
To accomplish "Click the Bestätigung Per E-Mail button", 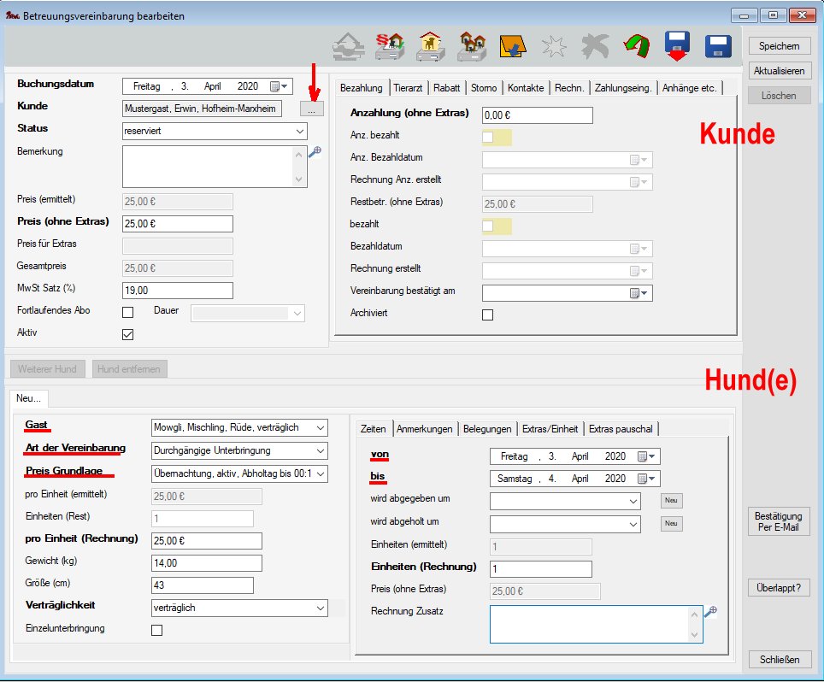I will coord(778,521).
